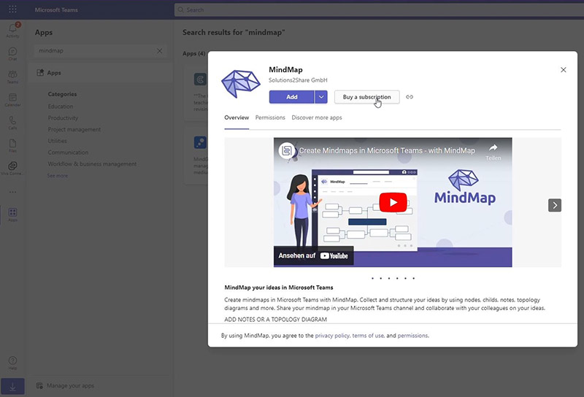The image size is (584, 397).
Task: Select the Project management category
Action: [74, 129]
